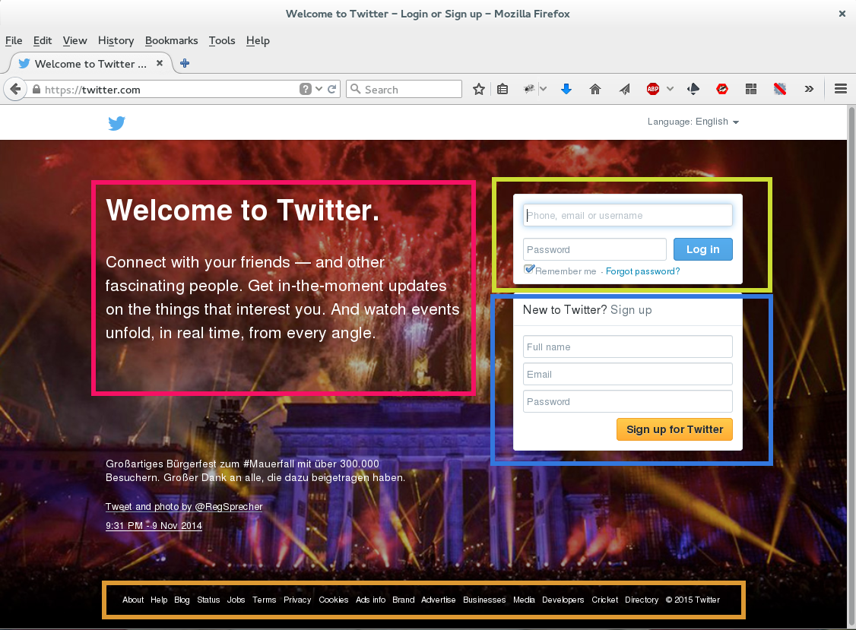Focus the Full name signup field
Screen dimensions: 856x630
coord(628,347)
